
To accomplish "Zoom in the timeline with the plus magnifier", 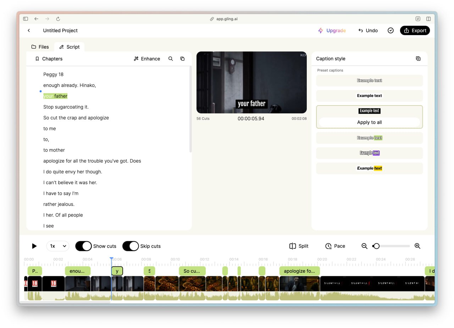I will [417, 246].
